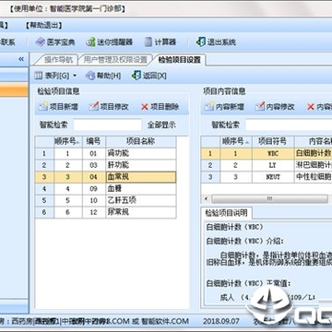Image resolution: width=332 pixels, height=332 pixels.
Task: Click the horizontal scrollbar left arrow
Action: tap(206, 198)
